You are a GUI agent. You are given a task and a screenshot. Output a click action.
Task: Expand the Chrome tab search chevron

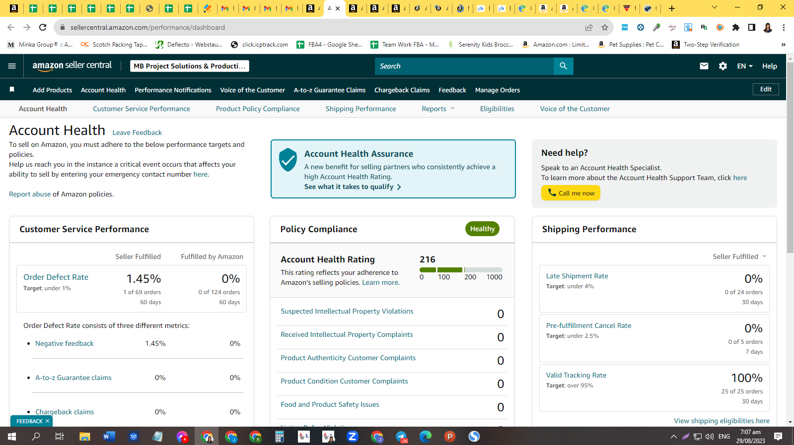[x=715, y=7]
